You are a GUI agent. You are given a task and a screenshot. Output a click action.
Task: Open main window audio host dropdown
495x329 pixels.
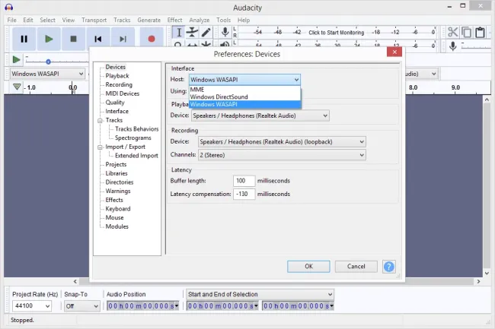point(47,74)
